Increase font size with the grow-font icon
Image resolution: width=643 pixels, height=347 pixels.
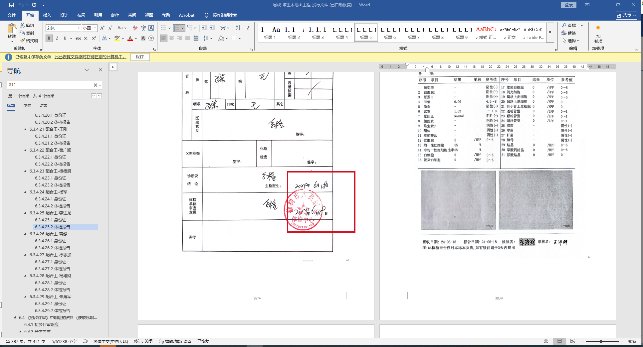102,28
